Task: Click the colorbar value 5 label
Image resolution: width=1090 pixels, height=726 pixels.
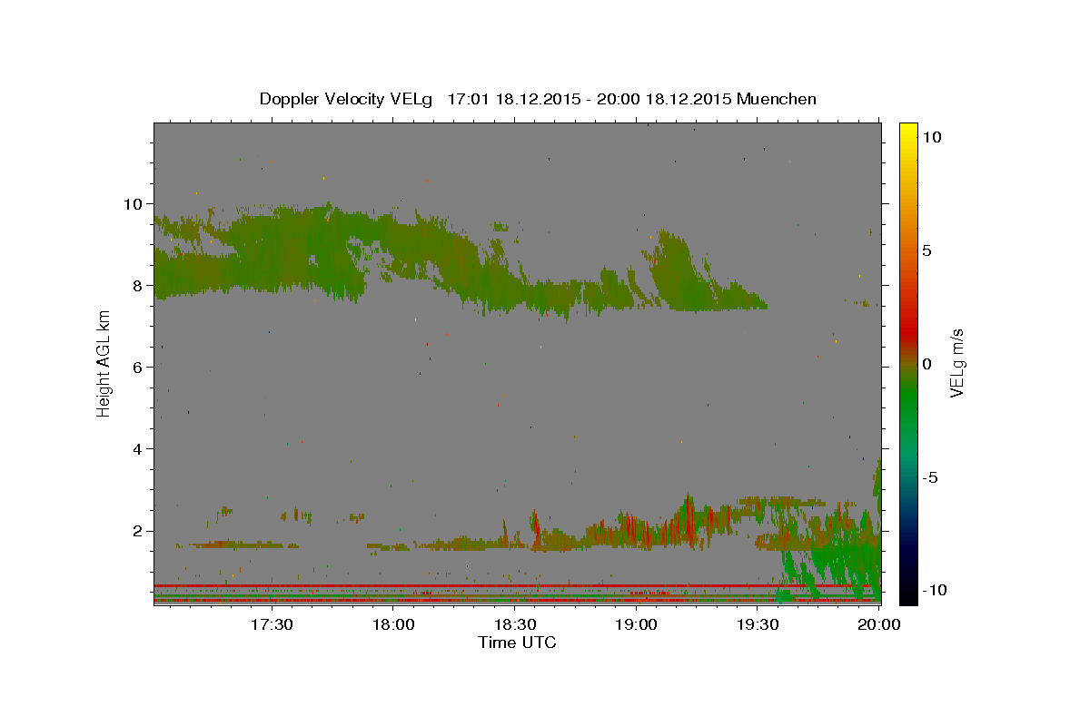Action: click(x=927, y=250)
